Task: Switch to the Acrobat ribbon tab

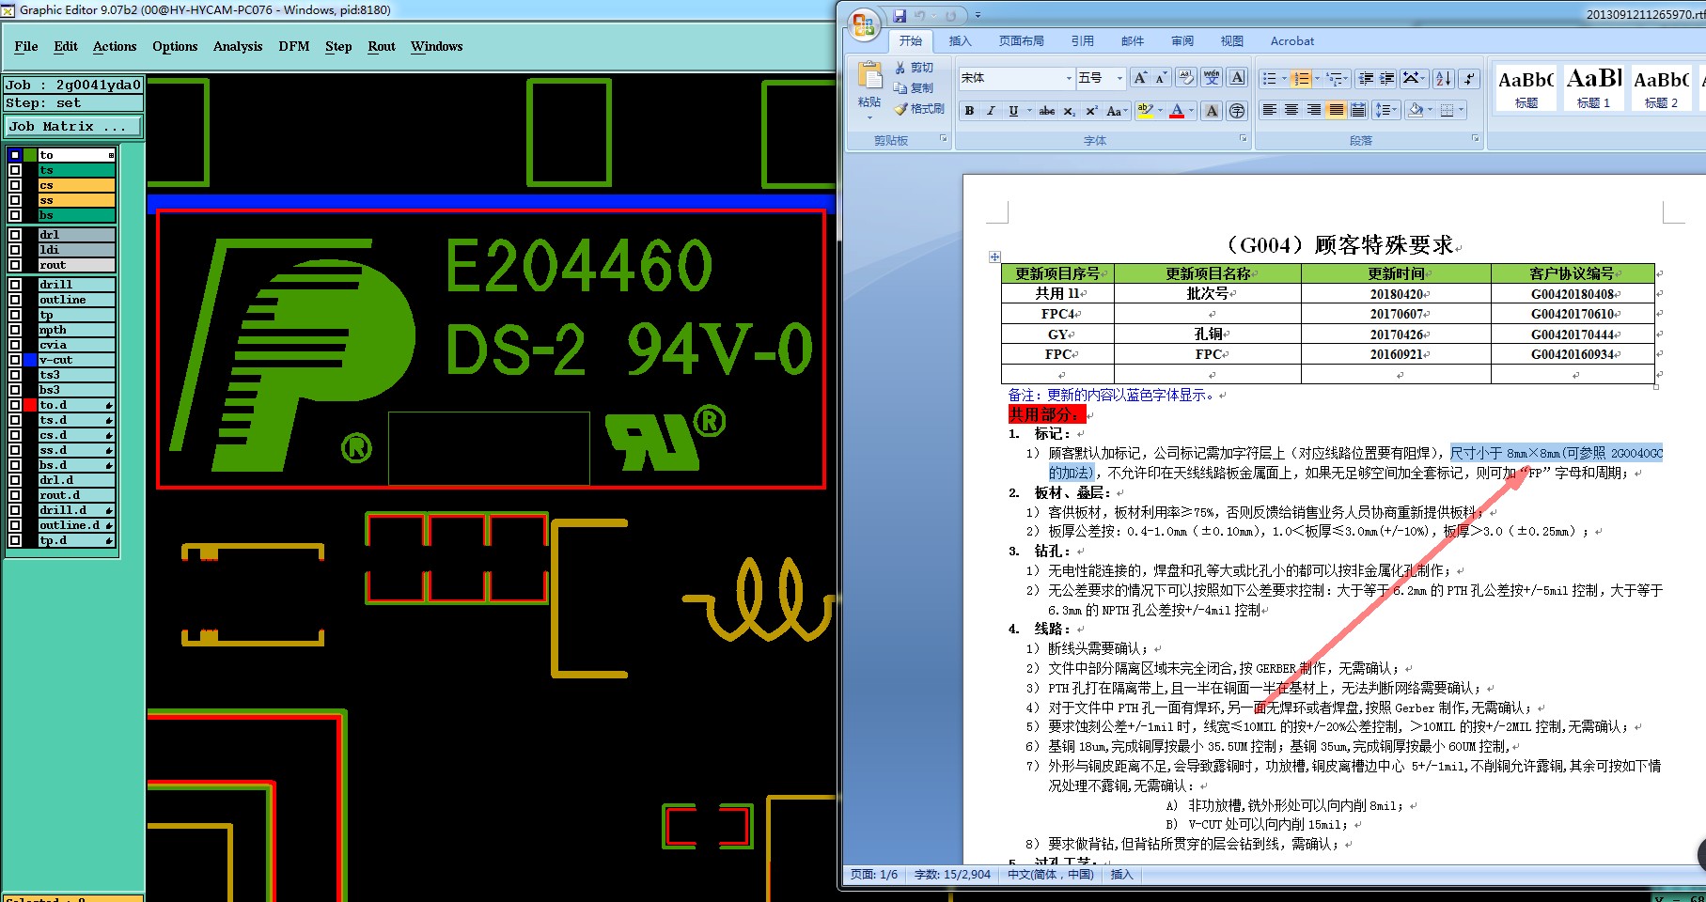Action: (x=1292, y=41)
